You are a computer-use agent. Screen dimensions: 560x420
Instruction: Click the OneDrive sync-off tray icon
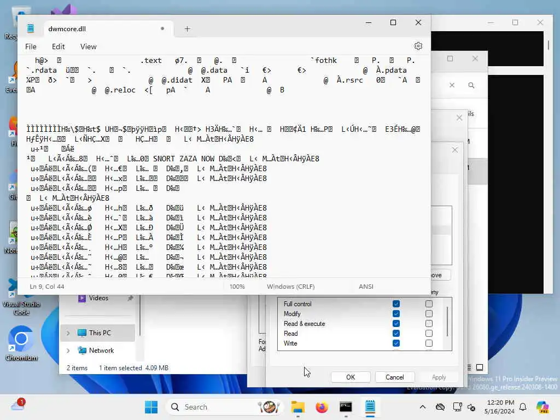(440, 407)
